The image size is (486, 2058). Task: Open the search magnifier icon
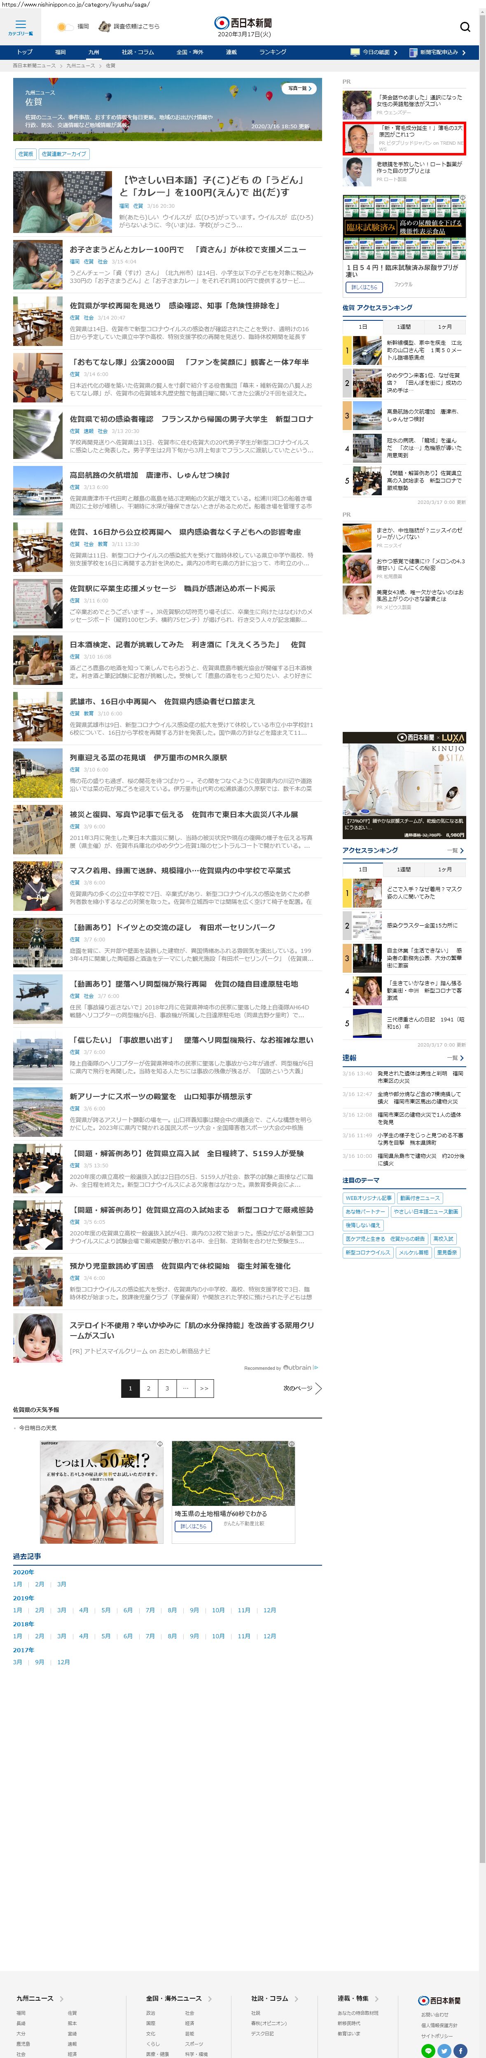click(465, 26)
